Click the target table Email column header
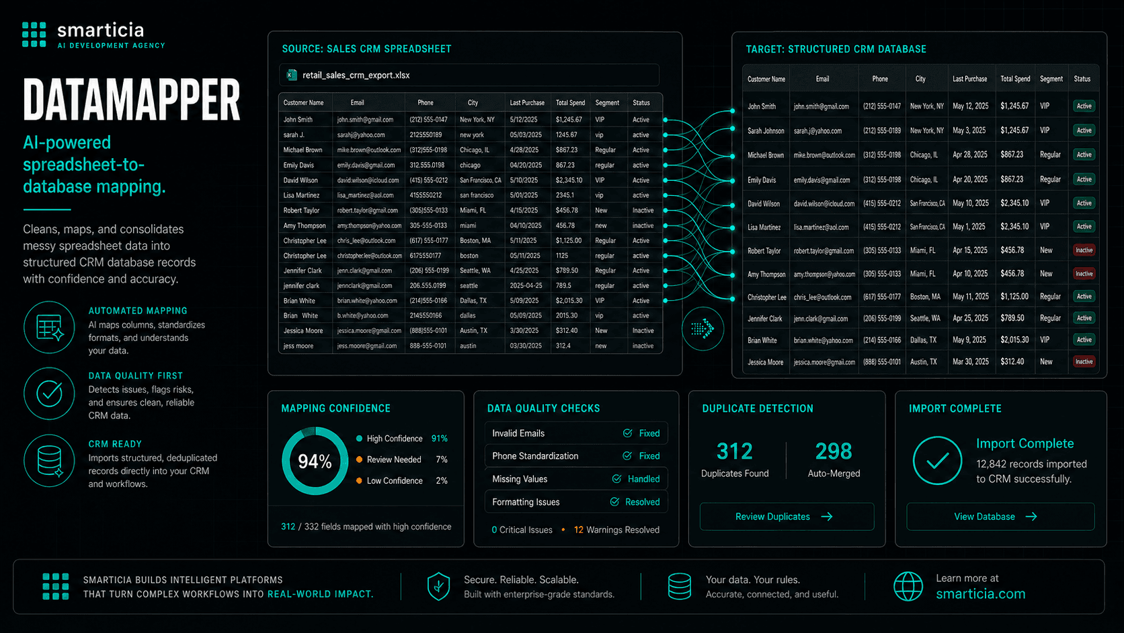Image resolution: width=1124 pixels, height=633 pixels. [x=823, y=79]
